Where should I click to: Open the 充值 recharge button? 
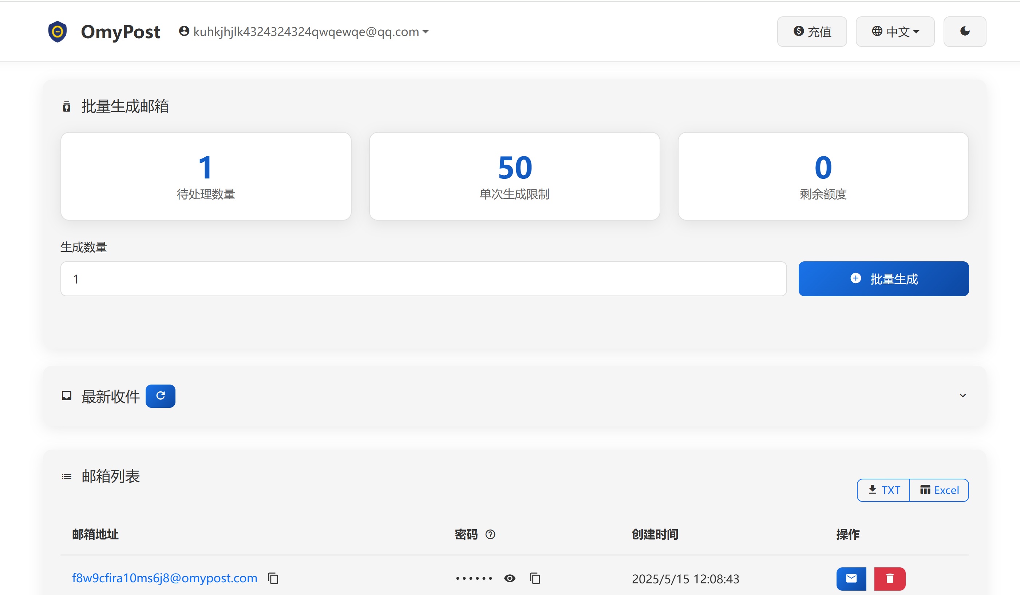point(811,32)
